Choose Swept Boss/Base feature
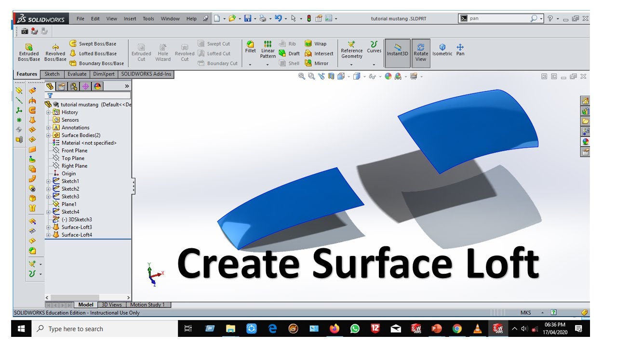Screen dimensions: 617x347 (93, 44)
